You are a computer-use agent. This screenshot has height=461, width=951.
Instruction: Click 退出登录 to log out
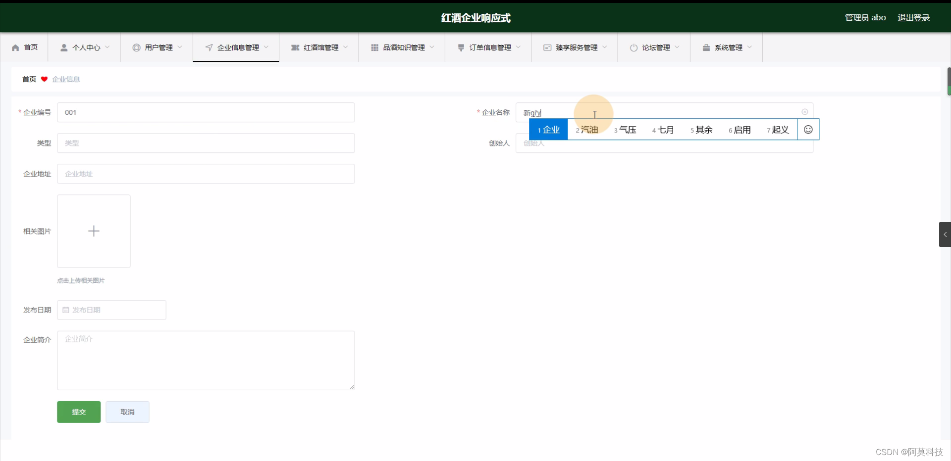coord(914,17)
